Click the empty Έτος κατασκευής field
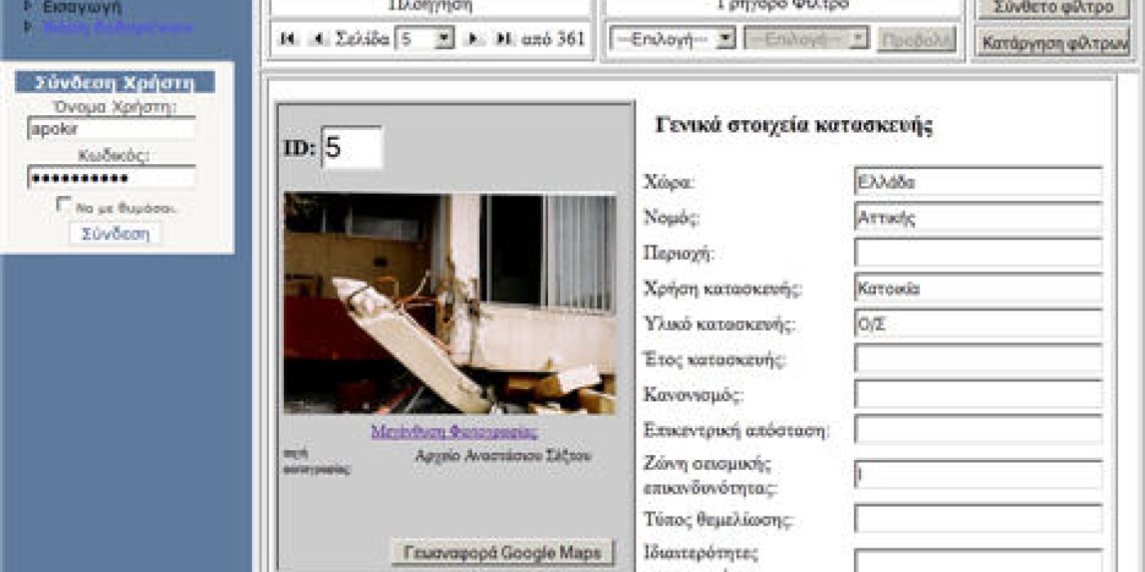This screenshot has height=572, width=1145. 978,359
